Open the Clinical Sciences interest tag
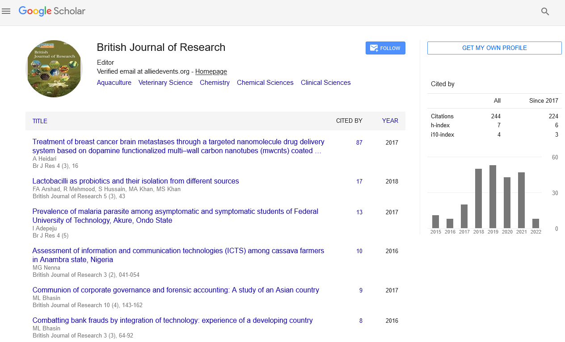Viewport: 565px width, 342px height. tap(325, 83)
